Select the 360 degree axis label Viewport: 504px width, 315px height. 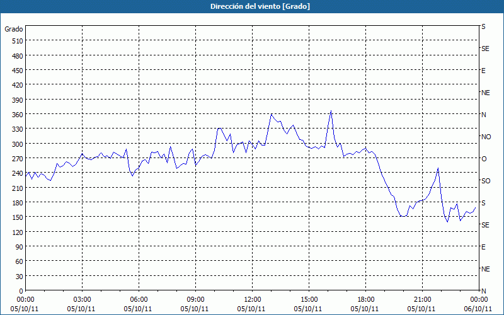18,115
